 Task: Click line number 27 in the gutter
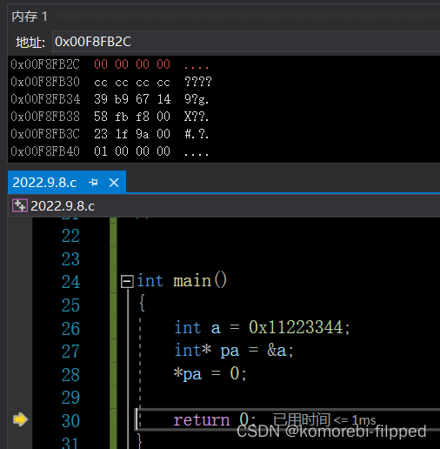point(70,352)
